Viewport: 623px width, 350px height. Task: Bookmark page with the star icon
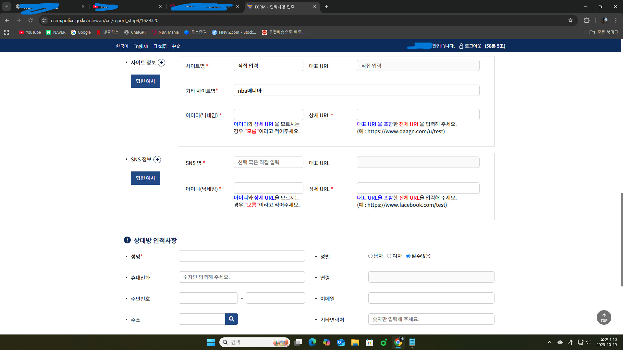(570, 20)
